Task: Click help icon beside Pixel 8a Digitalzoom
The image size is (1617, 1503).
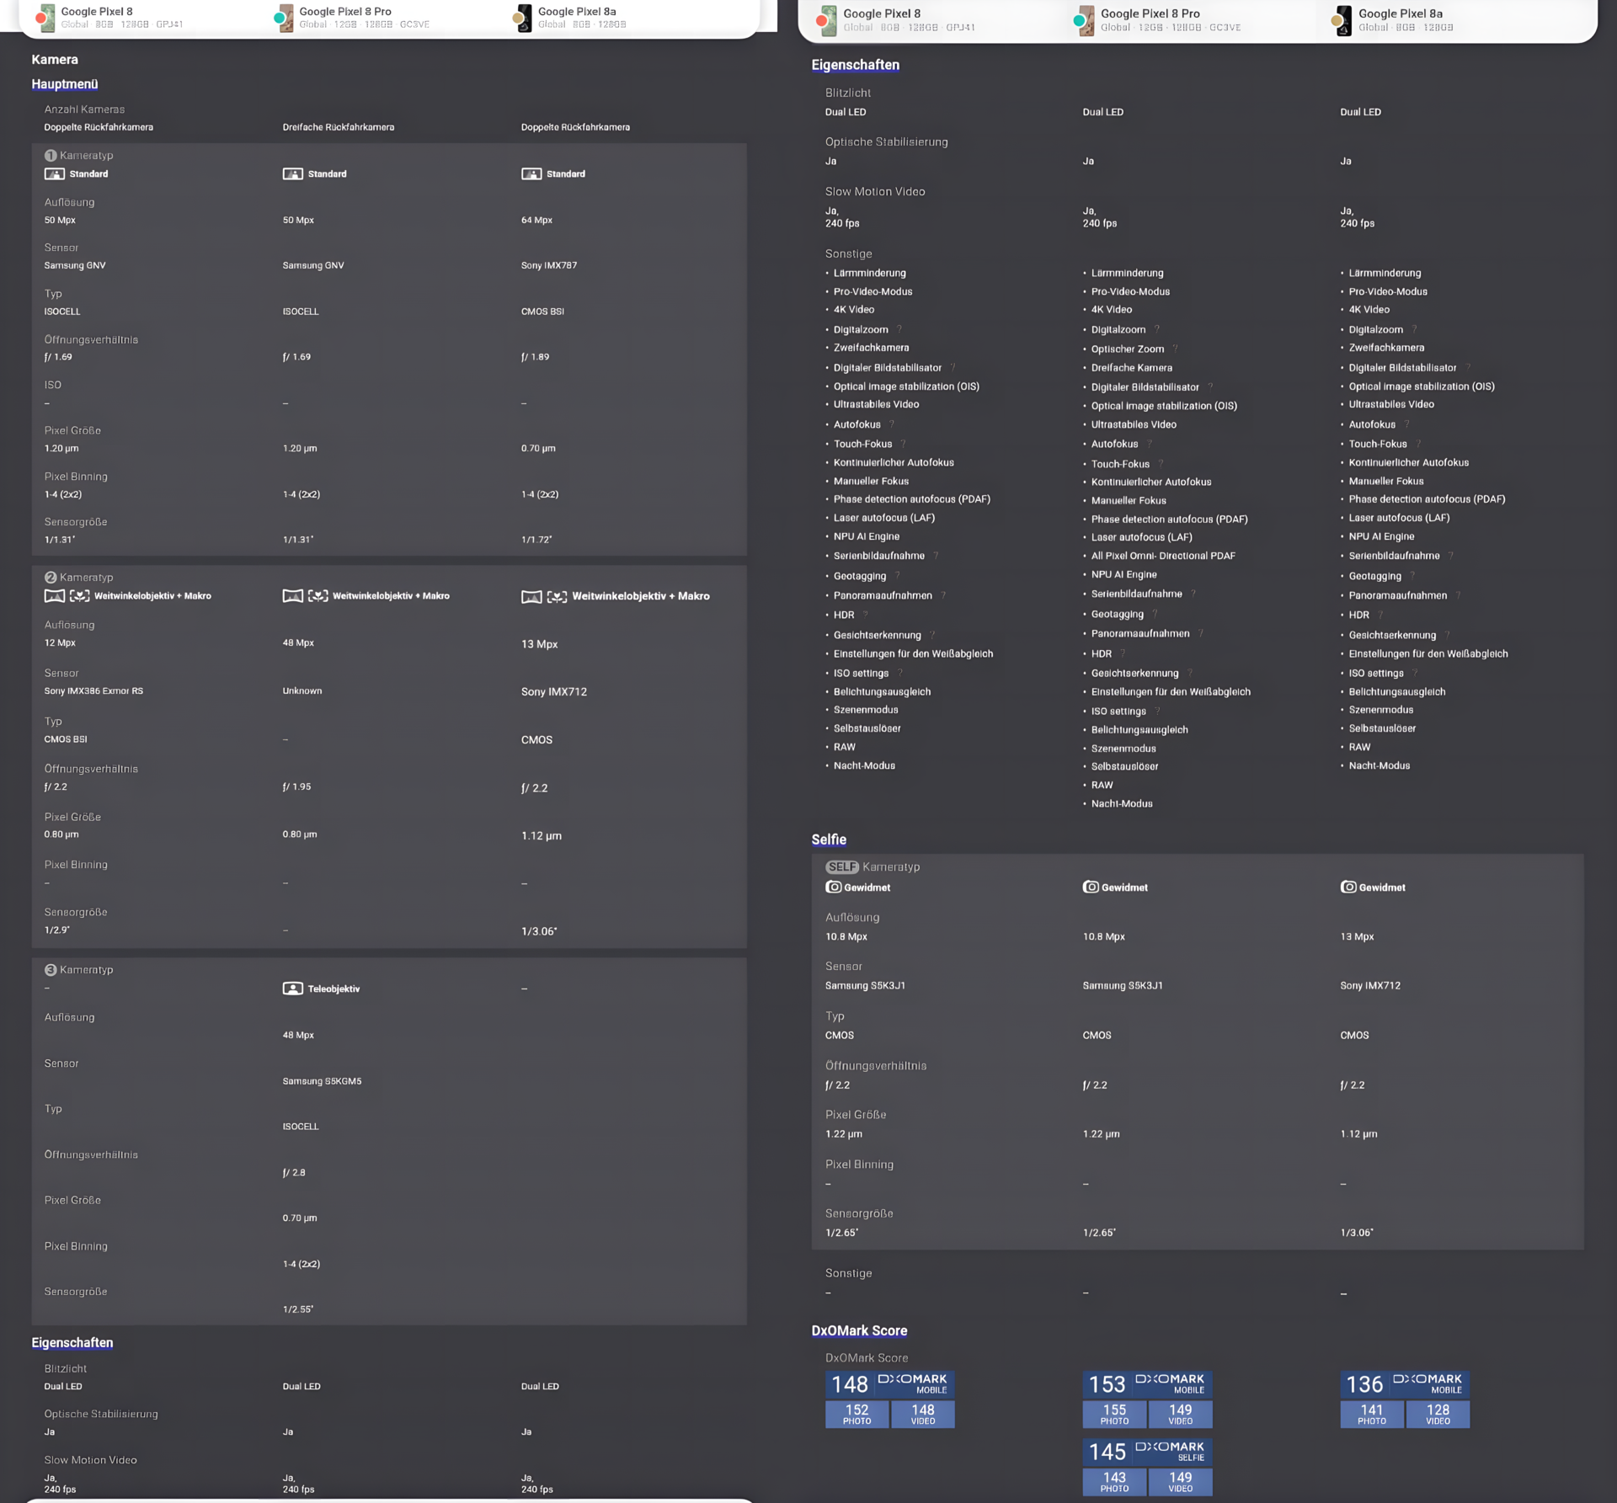Action: coord(1414,329)
